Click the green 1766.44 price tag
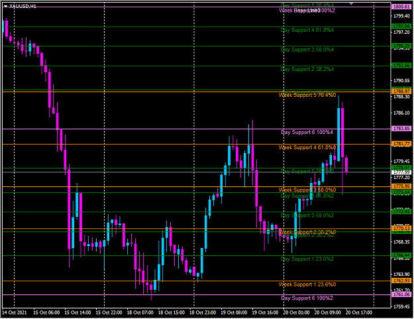414x319 pixels. coord(401,255)
